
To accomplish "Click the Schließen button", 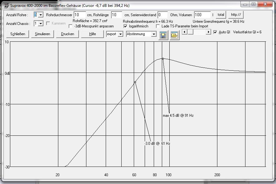I will [x=17, y=34].
